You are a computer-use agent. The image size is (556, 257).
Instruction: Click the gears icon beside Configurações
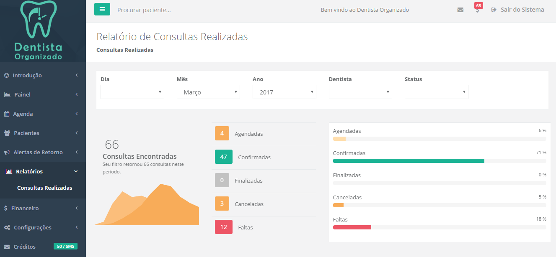(x=7, y=227)
